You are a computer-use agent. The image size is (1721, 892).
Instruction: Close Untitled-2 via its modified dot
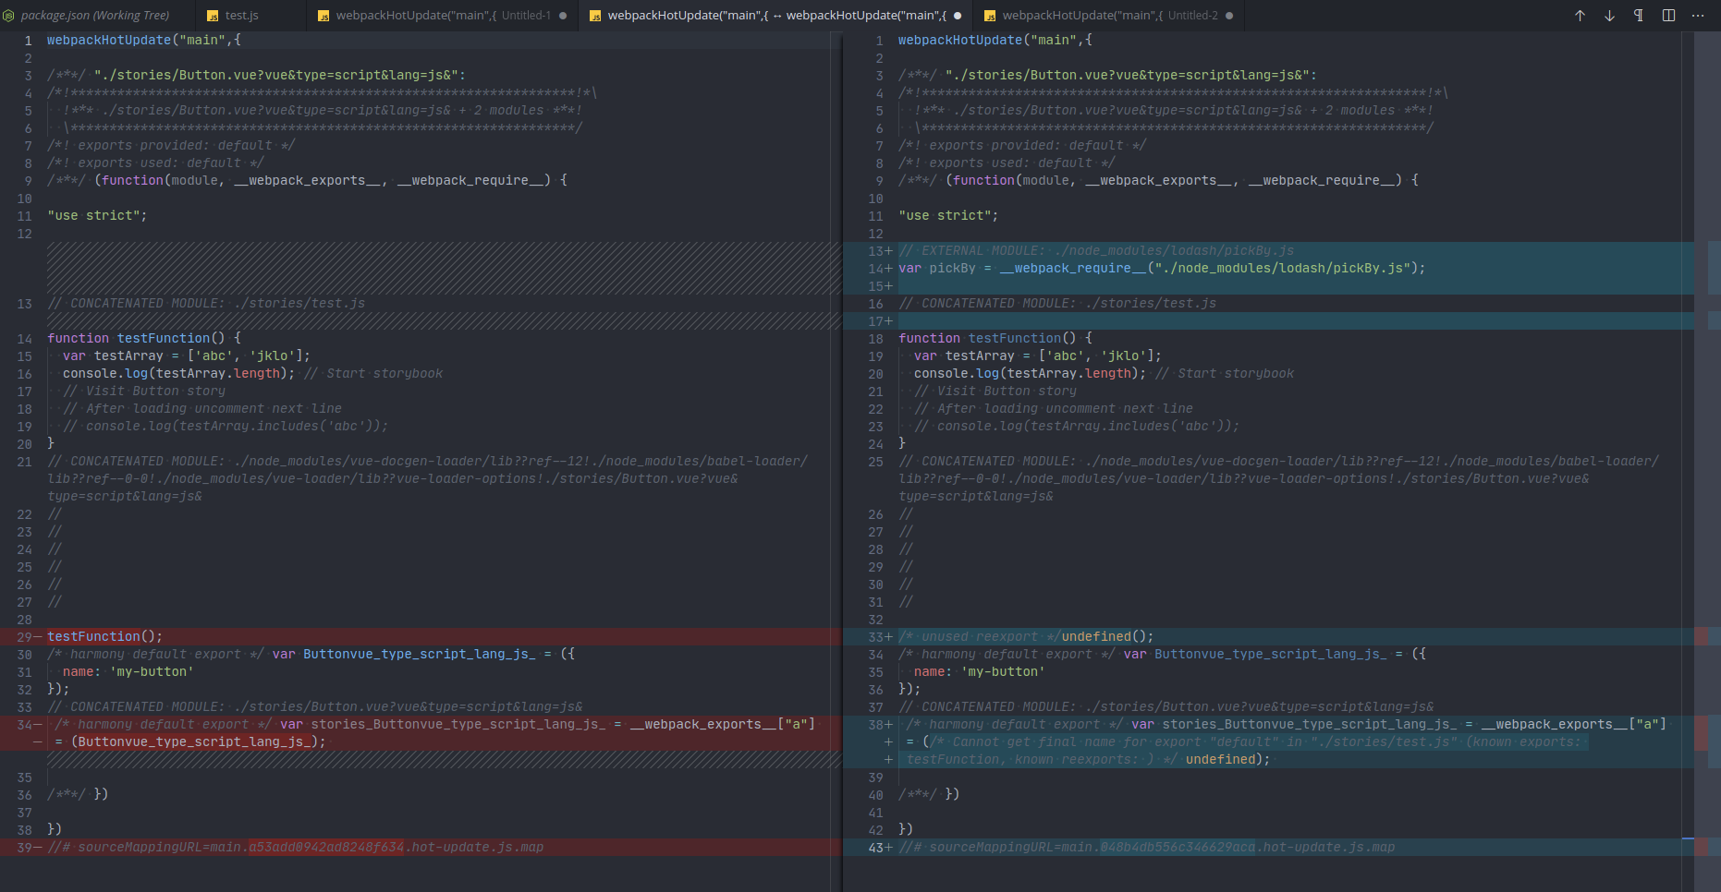click(x=1229, y=15)
